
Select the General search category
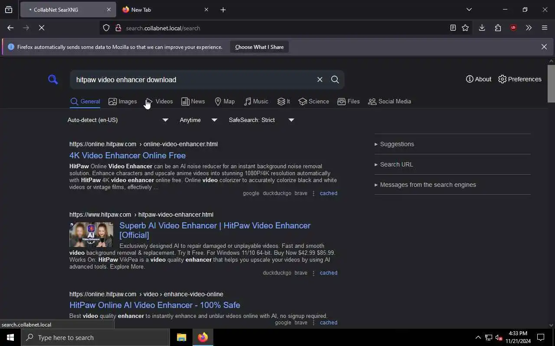pyautogui.click(x=85, y=101)
